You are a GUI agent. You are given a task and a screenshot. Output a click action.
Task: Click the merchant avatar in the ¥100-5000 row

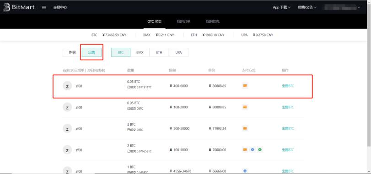[x=67, y=150]
